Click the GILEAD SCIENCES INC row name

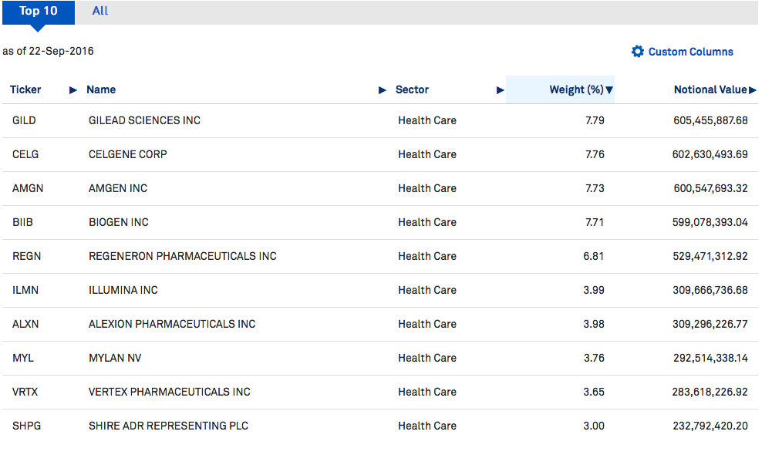[144, 120]
